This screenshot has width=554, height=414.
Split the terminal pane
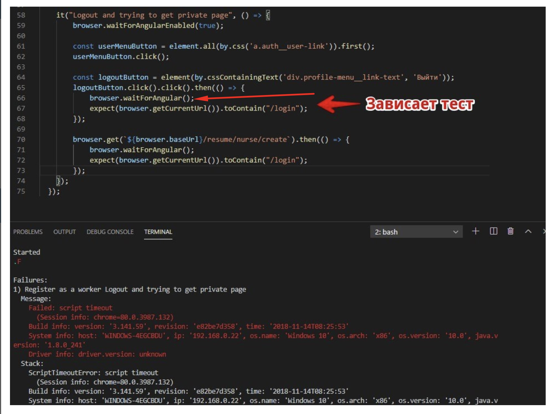click(x=493, y=231)
